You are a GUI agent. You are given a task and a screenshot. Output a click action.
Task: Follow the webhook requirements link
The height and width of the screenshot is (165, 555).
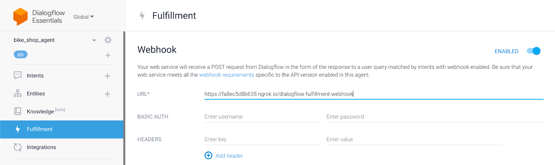click(x=227, y=75)
